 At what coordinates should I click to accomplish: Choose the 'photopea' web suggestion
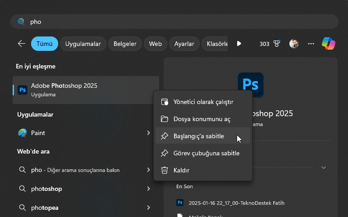click(86, 208)
